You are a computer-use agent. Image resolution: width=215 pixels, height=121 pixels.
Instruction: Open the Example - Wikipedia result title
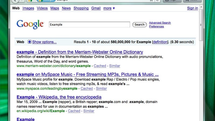(x=59, y=97)
